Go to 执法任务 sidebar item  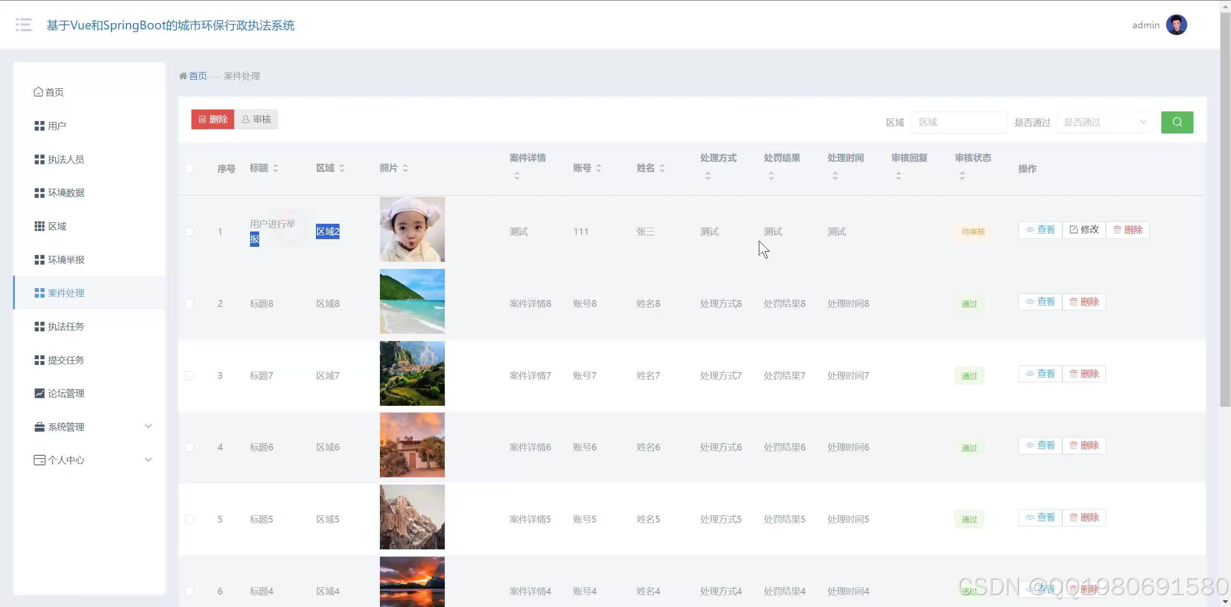tap(66, 327)
